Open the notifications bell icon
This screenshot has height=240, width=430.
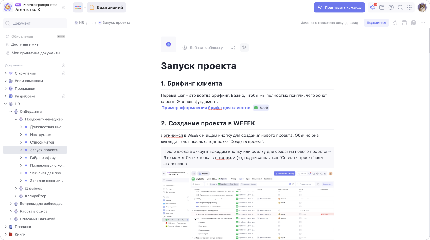pyautogui.click(x=373, y=7)
